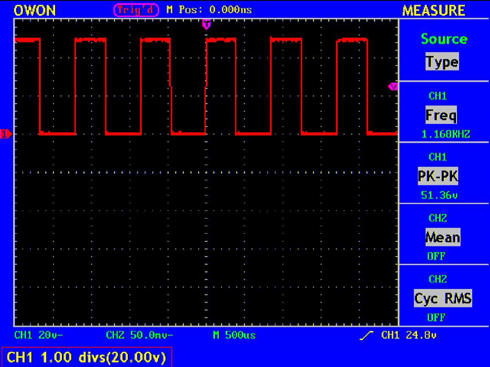Open the CH2 Cyc RMS measurement item
490x367 pixels.
click(443, 298)
